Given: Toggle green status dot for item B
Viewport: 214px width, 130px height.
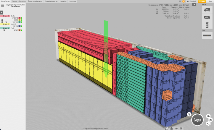Looking at the screenshot, I should (22, 20).
